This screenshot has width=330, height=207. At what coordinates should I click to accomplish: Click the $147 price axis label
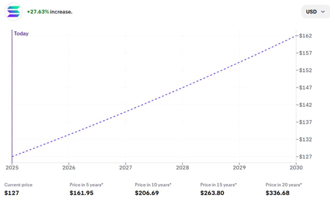[305, 88]
